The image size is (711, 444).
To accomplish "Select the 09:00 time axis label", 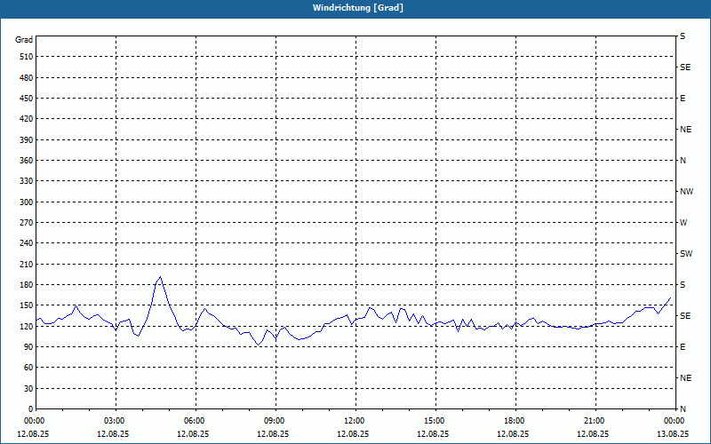I will [276, 421].
